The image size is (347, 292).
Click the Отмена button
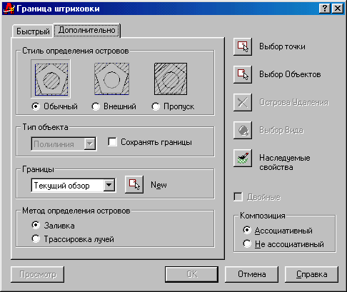(x=251, y=274)
